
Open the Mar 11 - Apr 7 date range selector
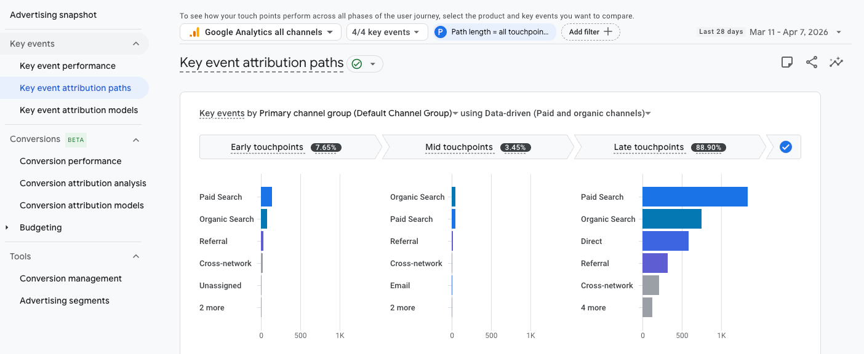pos(793,31)
